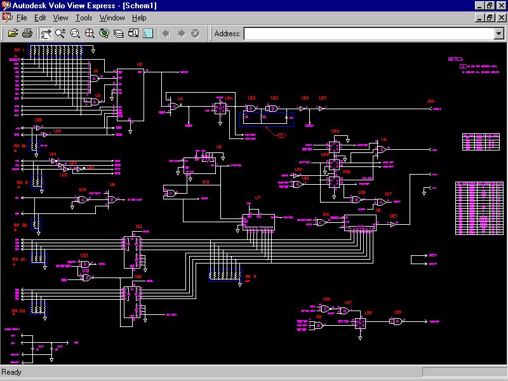Restore the Schem1 document window in the menu bar row
The image size is (508, 381).
point(490,18)
